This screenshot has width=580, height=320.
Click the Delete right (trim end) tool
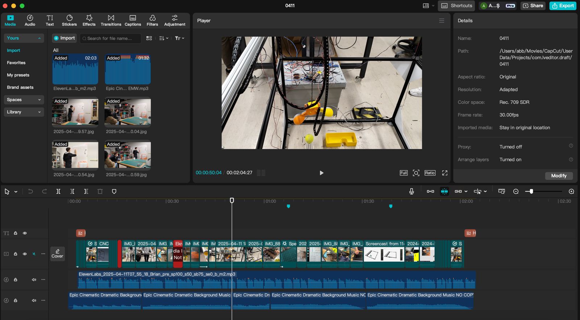(86, 191)
